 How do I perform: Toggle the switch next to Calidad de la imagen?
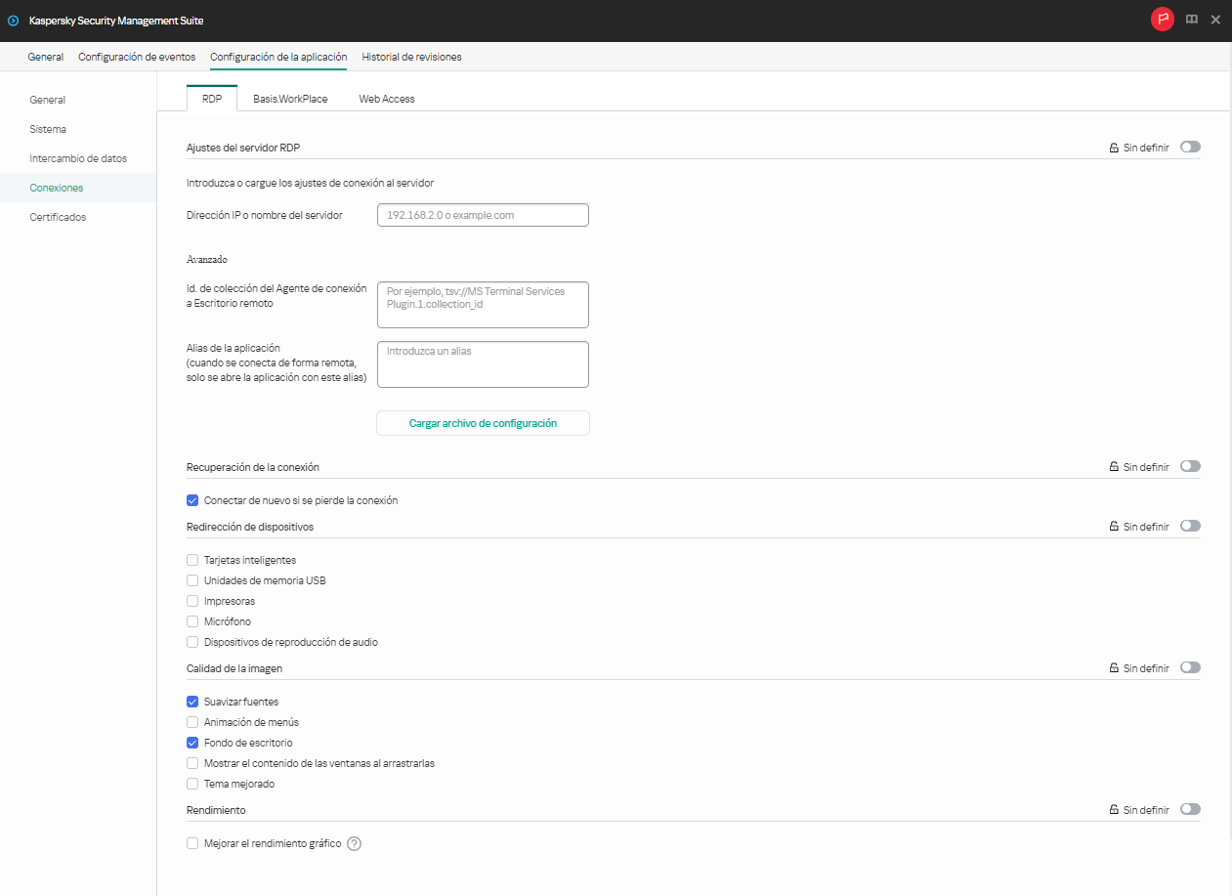tap(1190, 667)
